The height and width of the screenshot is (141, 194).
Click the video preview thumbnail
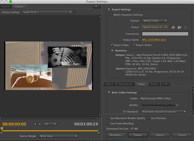48,66
